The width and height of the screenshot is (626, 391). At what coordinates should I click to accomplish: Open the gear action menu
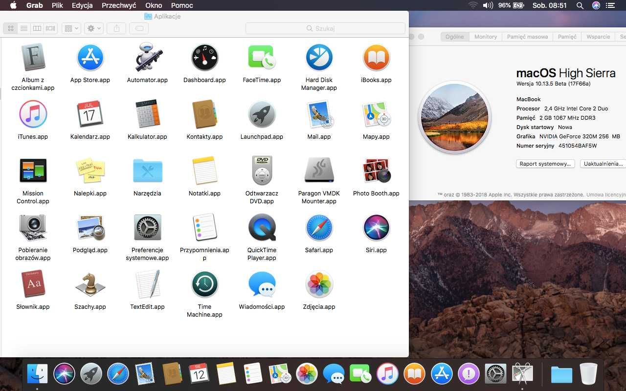tap(93, 28)
